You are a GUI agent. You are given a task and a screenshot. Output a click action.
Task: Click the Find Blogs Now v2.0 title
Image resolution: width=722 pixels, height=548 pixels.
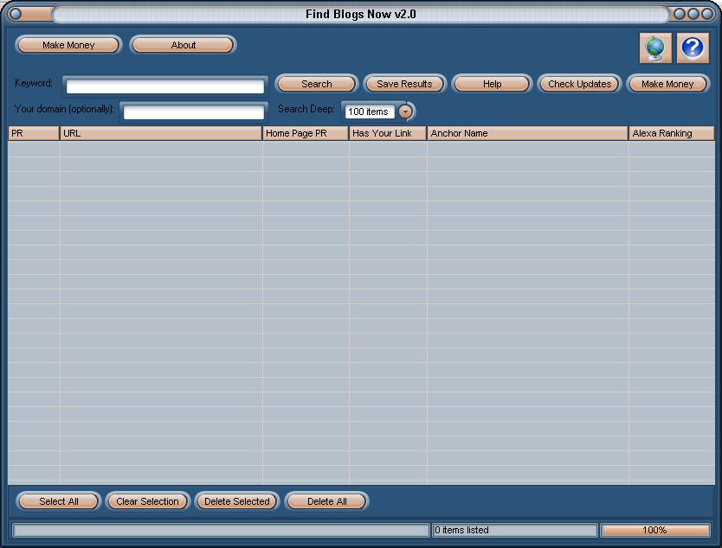[360, 14]
